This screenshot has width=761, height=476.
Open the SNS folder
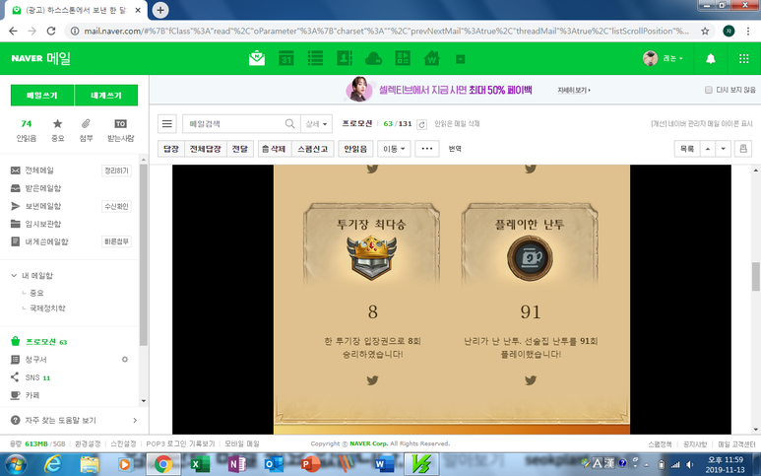[32, 377]
